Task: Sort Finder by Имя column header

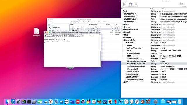Action: point(72,24)
